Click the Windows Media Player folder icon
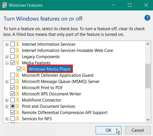Image resolution: width=153 pixels, height=136 pixels. pos(24,69)
